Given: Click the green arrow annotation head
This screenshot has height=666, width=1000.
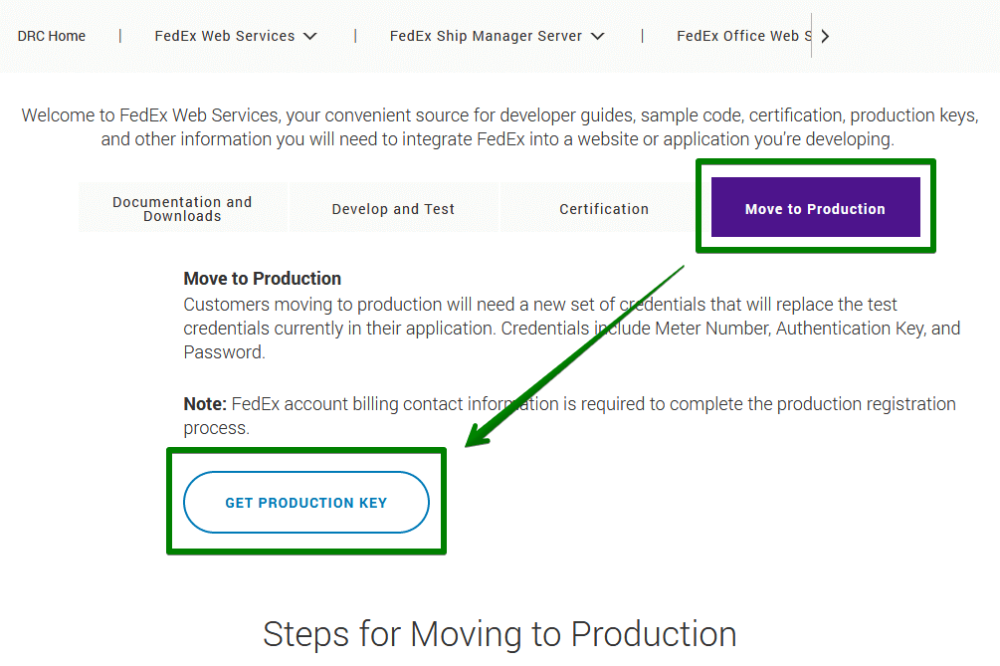Looking at the screenshot, I should tap(478, 434).
